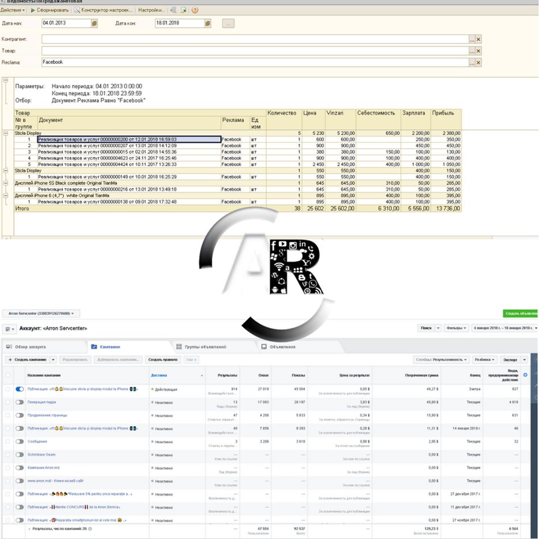539x539 pixels.
Task: Enable the Продвижение страницы campaign toggle
Action: tap(20, 415)
